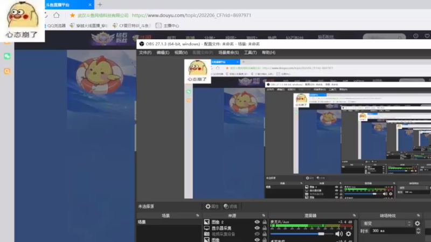Open the CF夏日特训 bookmark
This screenshot has width=431, height=242.
click(131, 25)
